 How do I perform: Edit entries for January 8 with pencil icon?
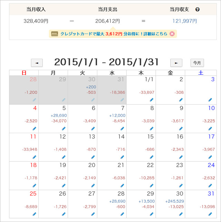click(x=152, y=129)
